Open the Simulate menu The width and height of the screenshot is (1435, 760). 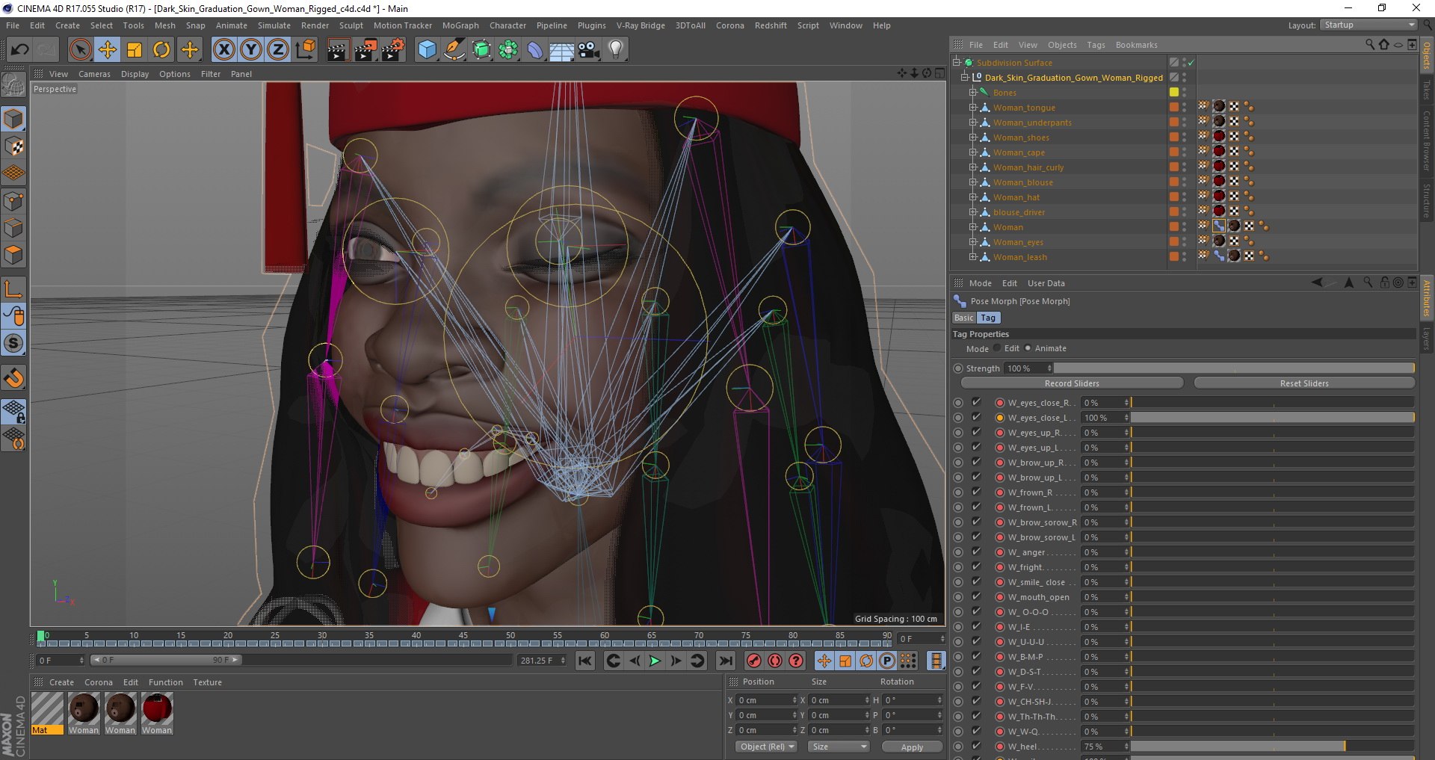click(274, 25)
